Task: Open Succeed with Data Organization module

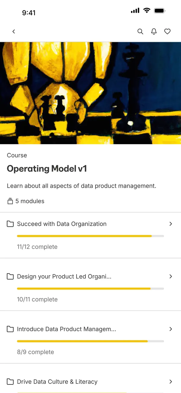Action: (62, 224)
